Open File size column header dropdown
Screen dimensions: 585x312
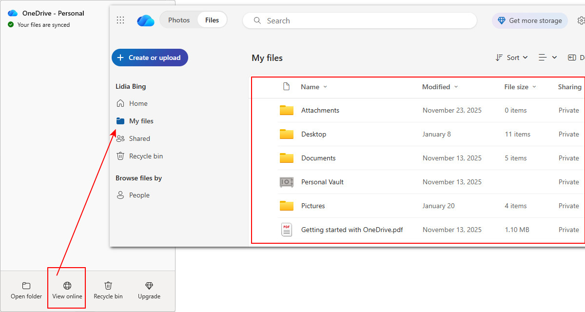(x=520, y=87)
